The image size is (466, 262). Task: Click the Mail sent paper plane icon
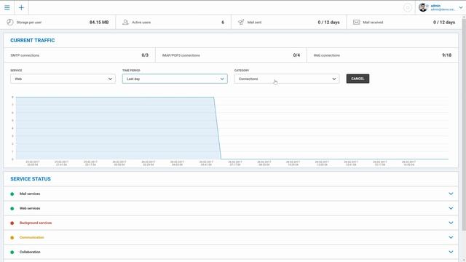241,23
